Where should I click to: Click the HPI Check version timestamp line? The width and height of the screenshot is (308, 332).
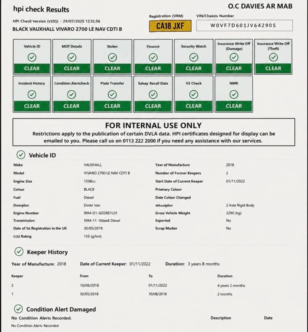tap(57, 21)
